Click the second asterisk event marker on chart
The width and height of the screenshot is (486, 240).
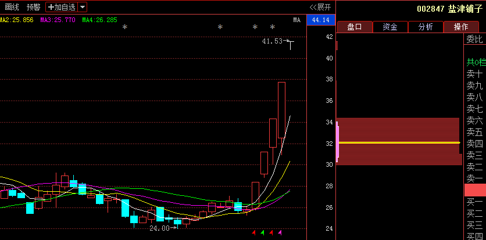coord(220,27)
